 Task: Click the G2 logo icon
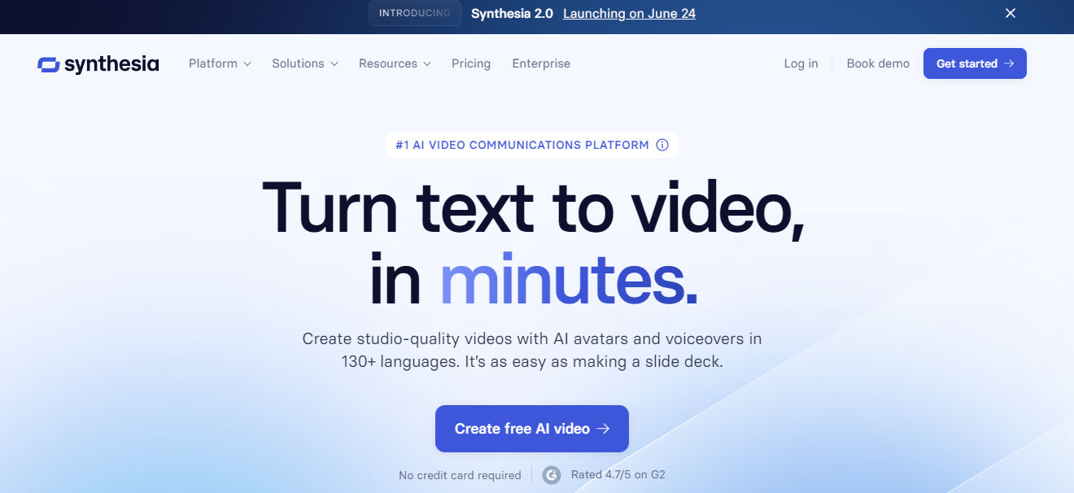point(552,474)
